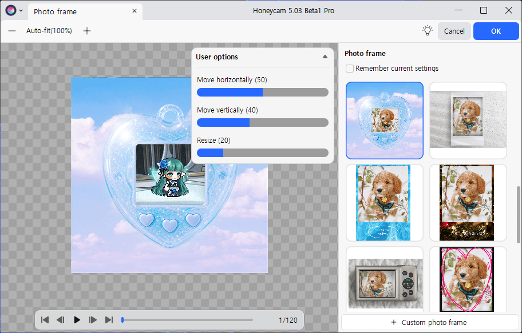Expand the dropdown arrow beside the logo
Screen dimensions: 522x333
pyautogui.click(x=21, y=11)
